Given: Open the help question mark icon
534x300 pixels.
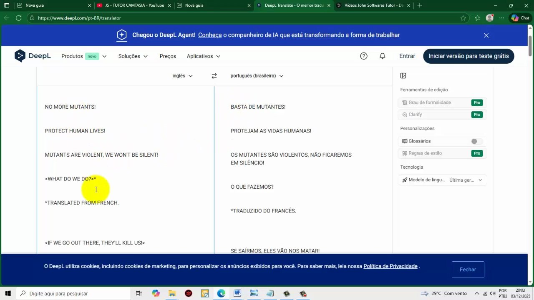Looking at the screenshot, I should tap(364, 56).
